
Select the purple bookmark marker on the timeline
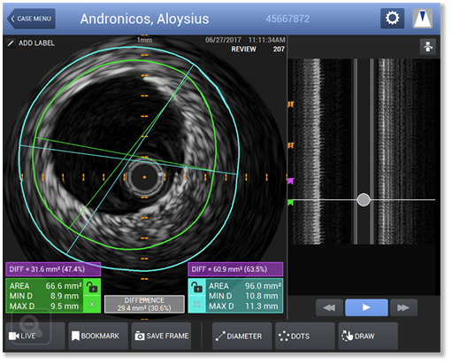[291, 181]
